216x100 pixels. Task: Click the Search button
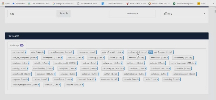coord(63,14)
